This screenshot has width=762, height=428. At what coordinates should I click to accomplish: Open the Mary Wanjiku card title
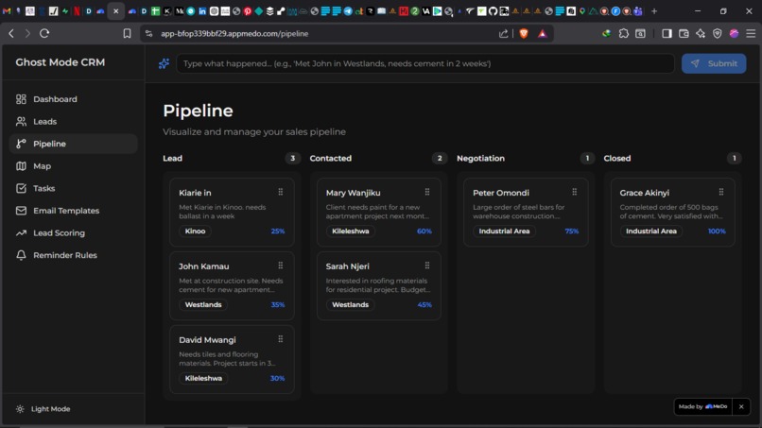pyautogui.click(x=353, y=193)
